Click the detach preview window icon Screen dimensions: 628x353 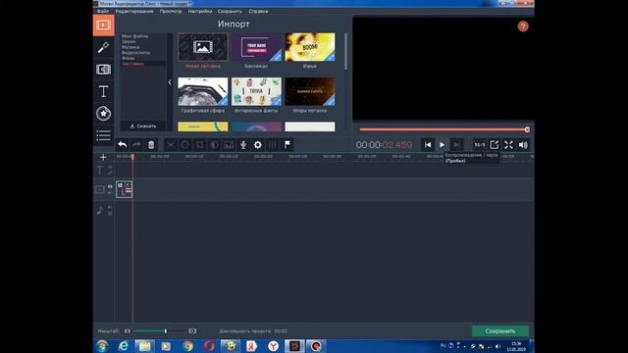click(x=495, y=145)
